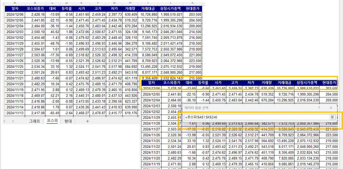The width and height of the screenshot is (343, 169).
Task: Click market cap cell 2,009,713,878
Action: pyautogui.click(x=171, y=38)
